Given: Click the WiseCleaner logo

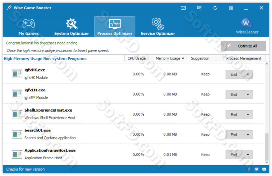Looking at the screenshot, I should click(247, 26).
